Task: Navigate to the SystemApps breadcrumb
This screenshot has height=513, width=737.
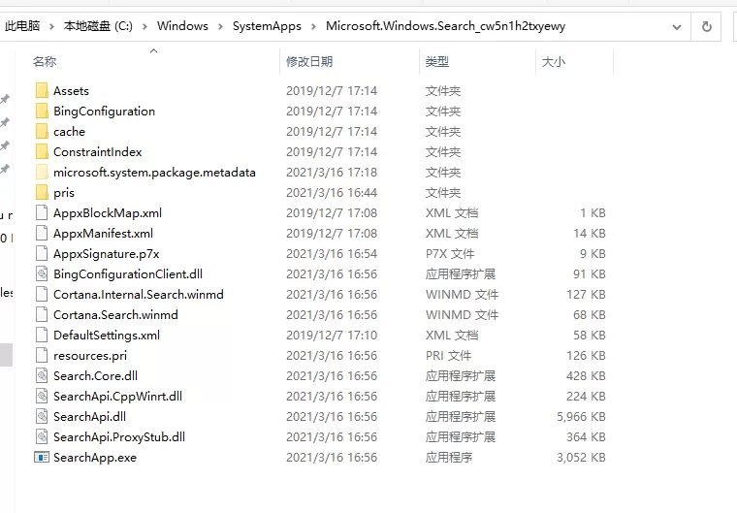Action: (x=267, y=26)
